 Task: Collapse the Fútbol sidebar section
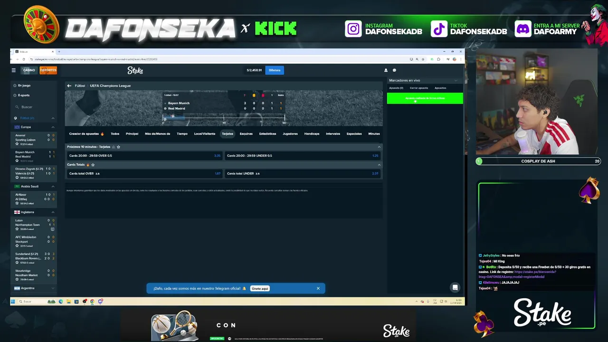point(53,118)
